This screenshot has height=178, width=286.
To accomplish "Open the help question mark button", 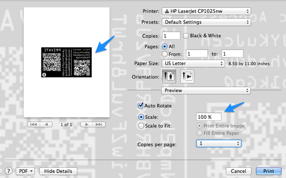I will [8, 171].
